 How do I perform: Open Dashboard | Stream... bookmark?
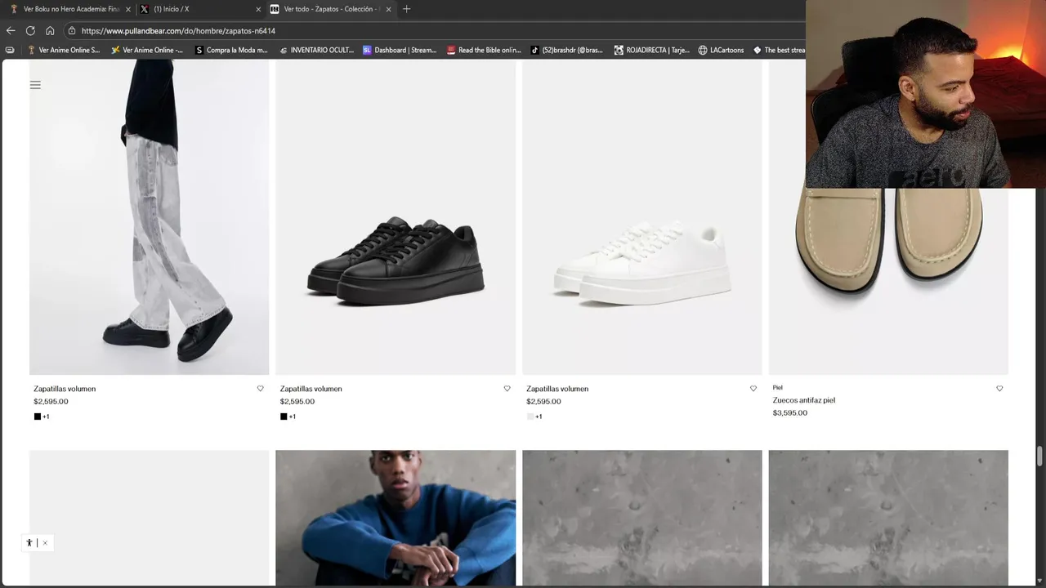[400, 50]
